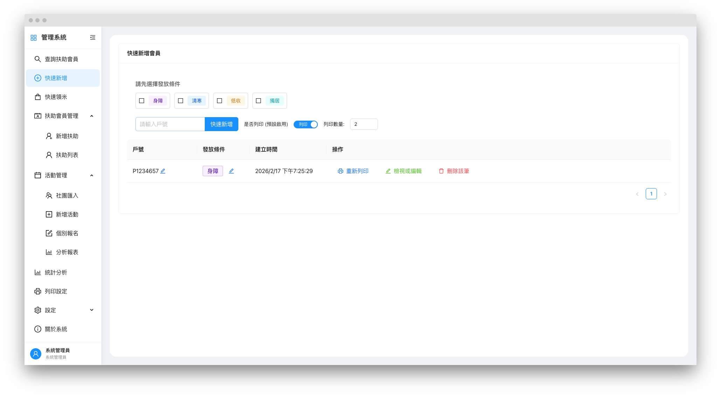Click the trash icon for 刪除該筆
This screenshot has height=400, width=721.
click(x=441, y=171)
